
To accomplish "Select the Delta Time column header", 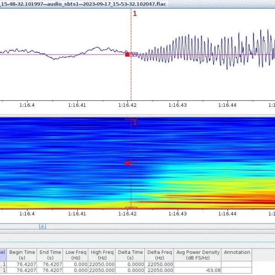I will (130, 255).
